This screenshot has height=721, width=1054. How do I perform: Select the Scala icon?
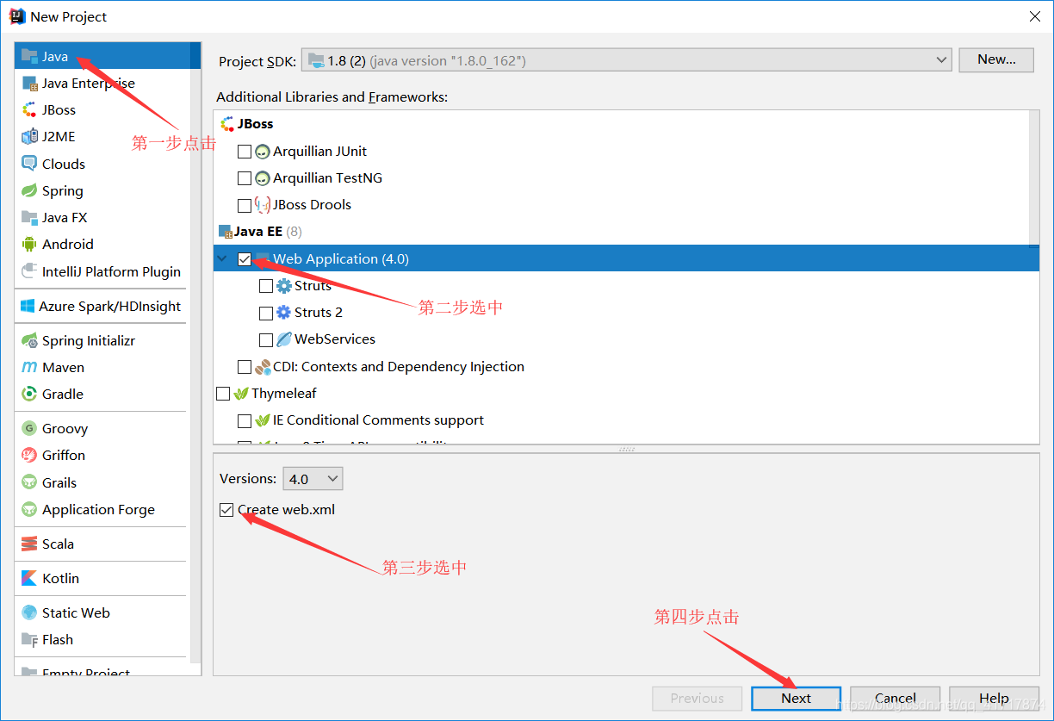click(x=29, y=544)
